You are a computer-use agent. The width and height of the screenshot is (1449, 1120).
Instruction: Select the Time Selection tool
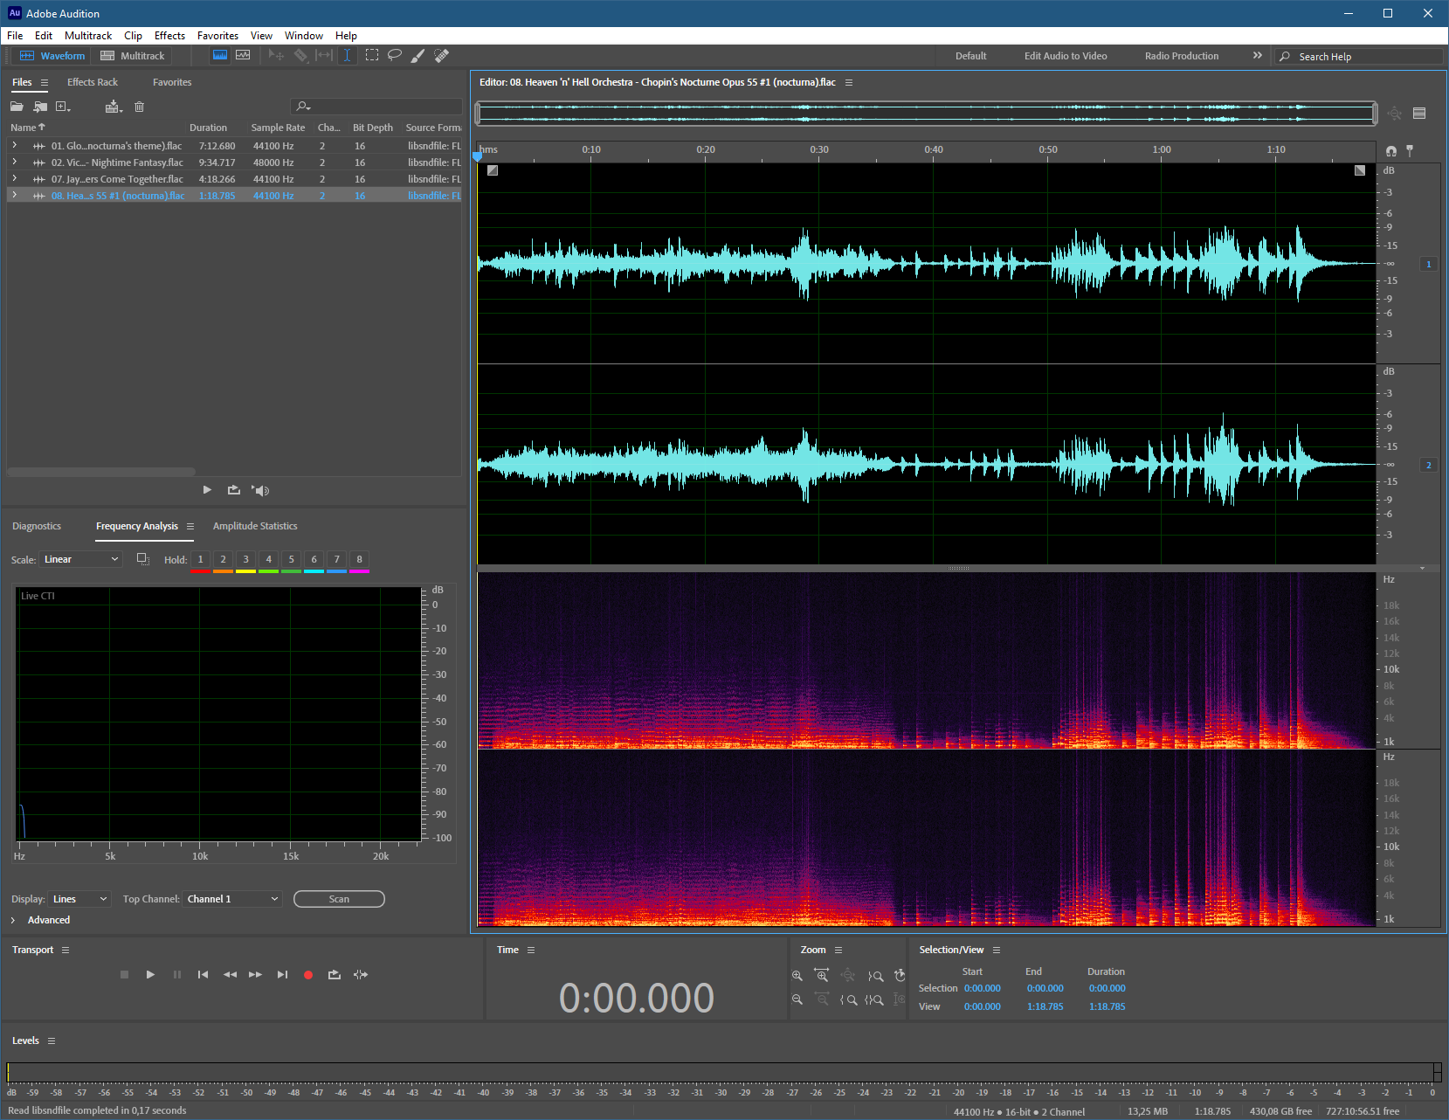347,55
